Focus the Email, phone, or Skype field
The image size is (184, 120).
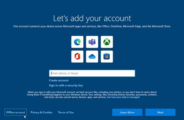[x=92, y=73]
